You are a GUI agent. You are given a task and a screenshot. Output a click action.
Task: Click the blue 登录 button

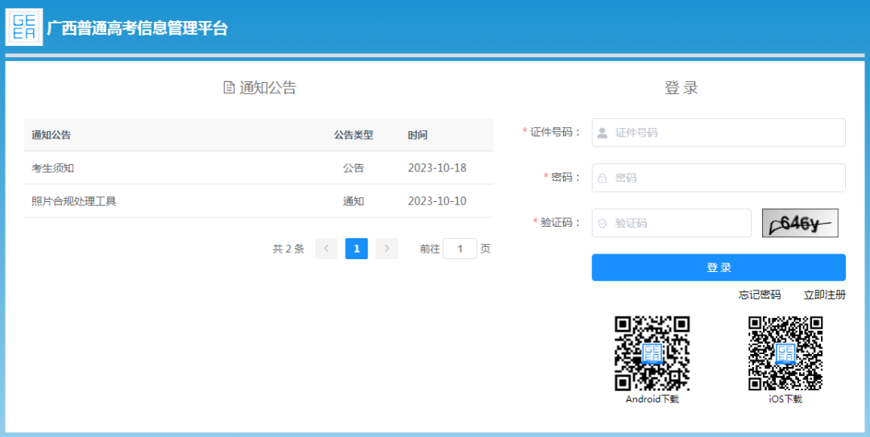coord(719,267)
